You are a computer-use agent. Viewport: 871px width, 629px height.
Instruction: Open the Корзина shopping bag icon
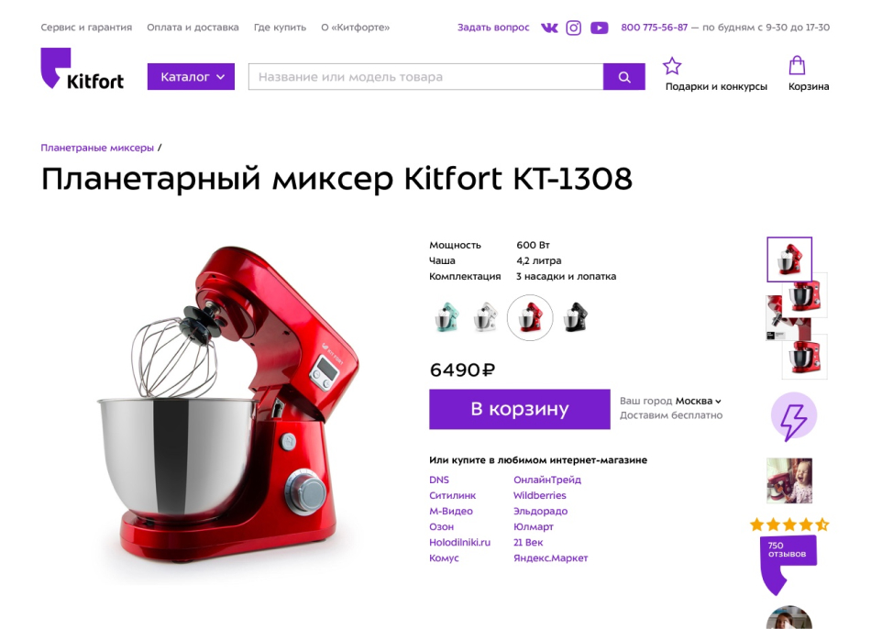click(797, 65)
